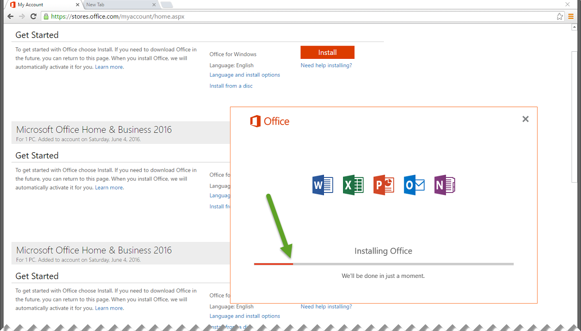
Task: Select the OneNote icon
Action: point(444,185)
